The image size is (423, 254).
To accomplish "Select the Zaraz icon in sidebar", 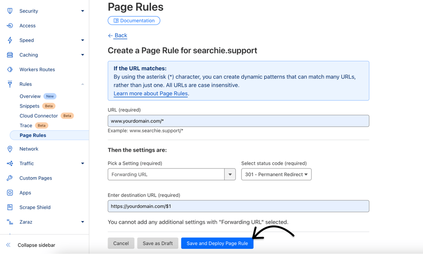I will click(9, 222).
